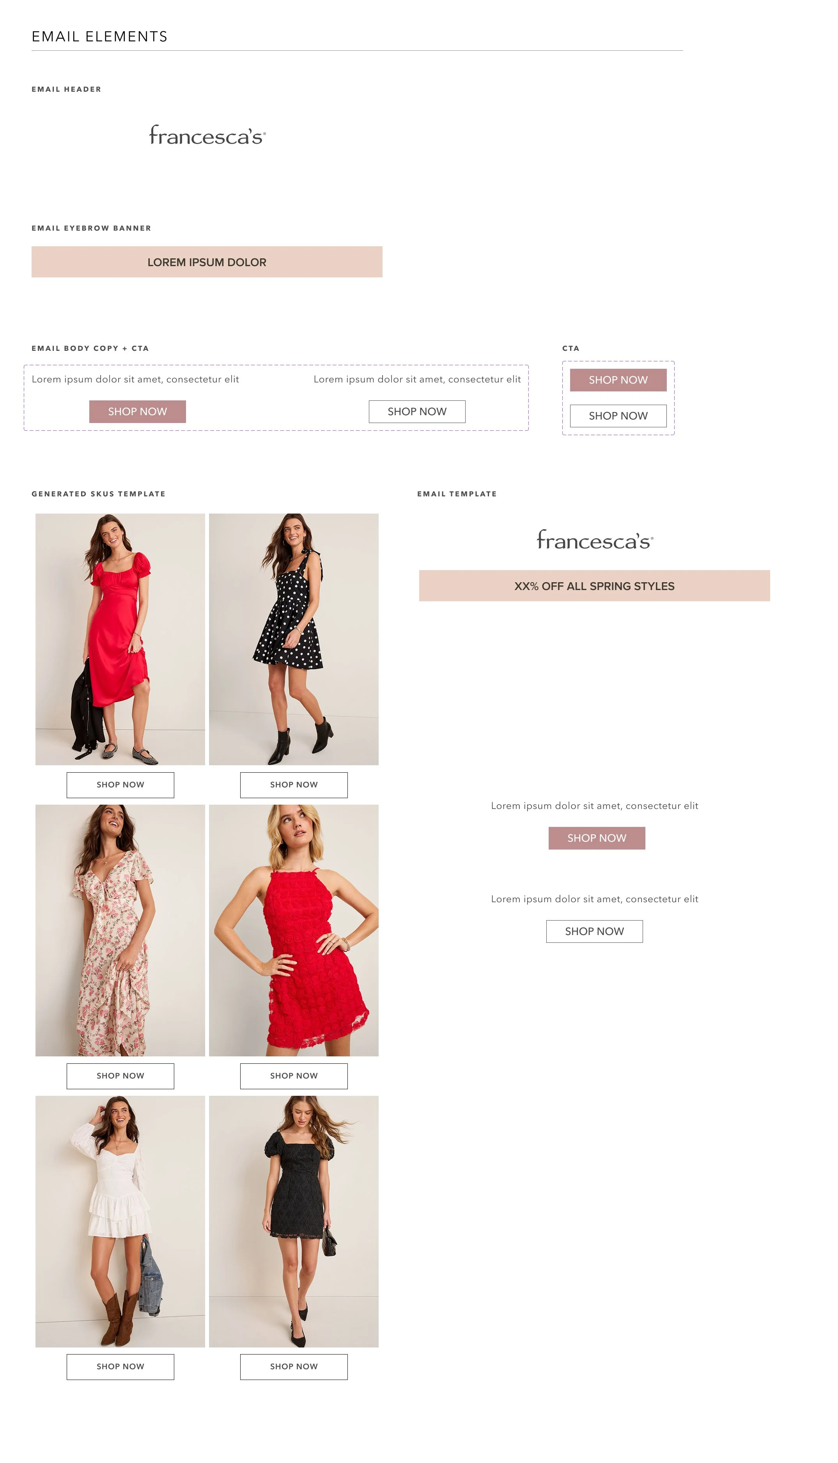Click SHOP NOW under black lace dress
Image resolution: width=838 pixels, height=1463 pixels.
pos(294,1367)
